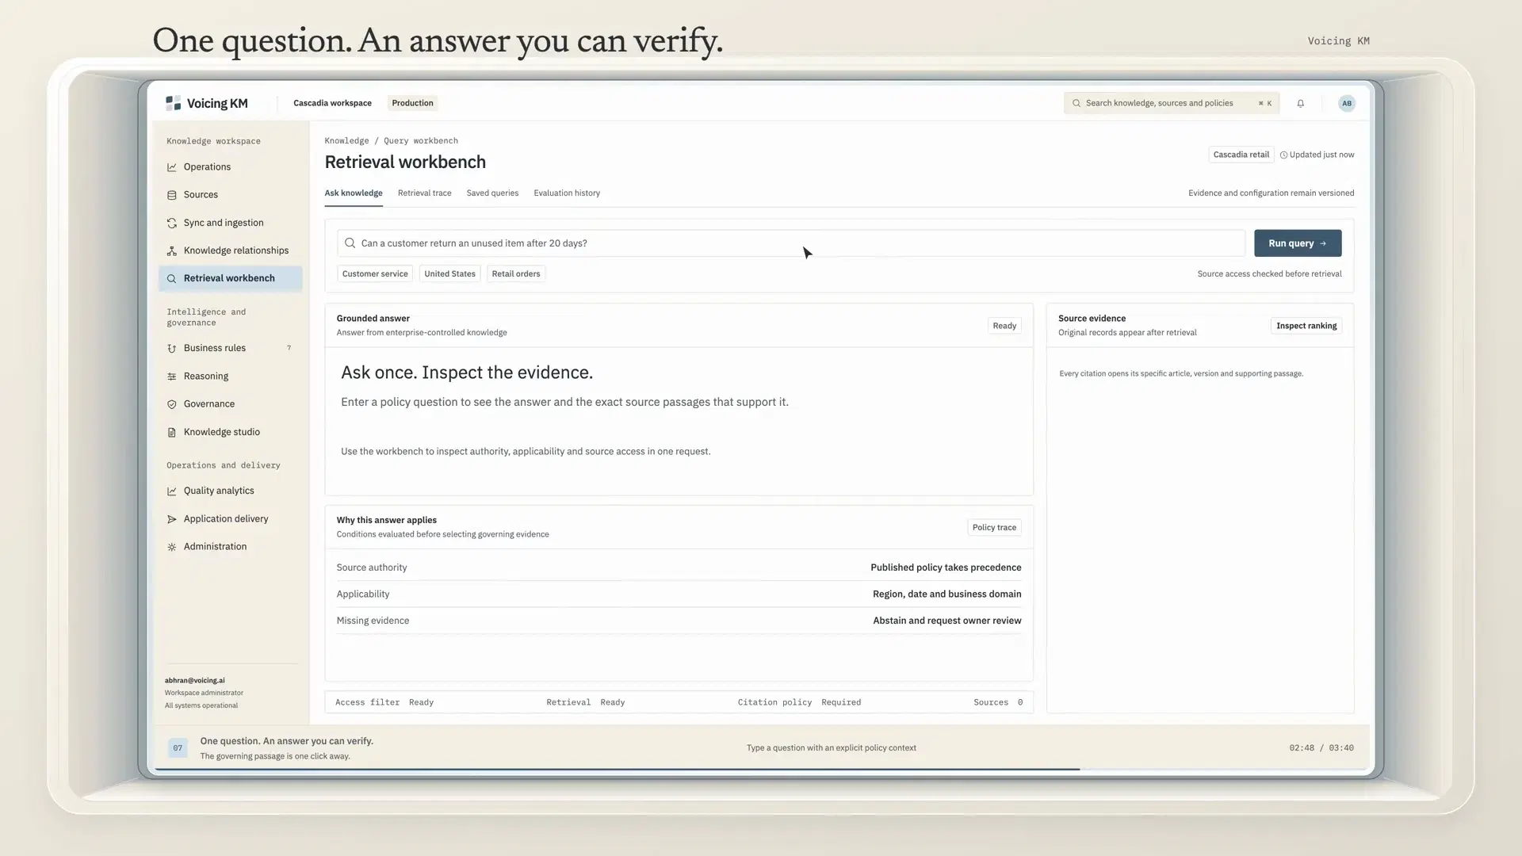Screen dimensions: 1522x856
Task: Click the Retrieval workbench magnifier icon
Action: (x=171, y=279)
